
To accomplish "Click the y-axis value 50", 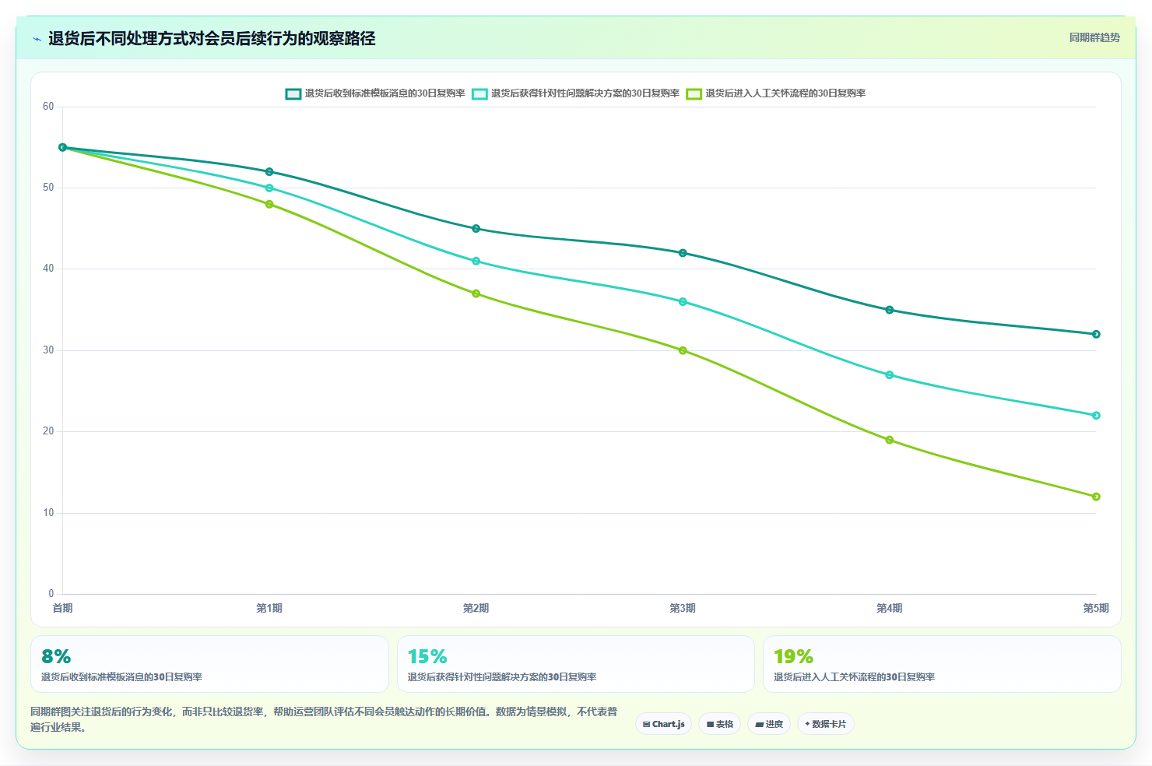I will tap(48, 188).
